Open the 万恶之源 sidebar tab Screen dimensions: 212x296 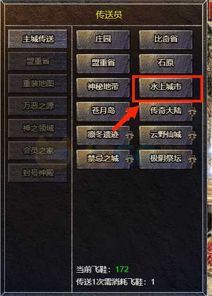click(x=38, y=106)
